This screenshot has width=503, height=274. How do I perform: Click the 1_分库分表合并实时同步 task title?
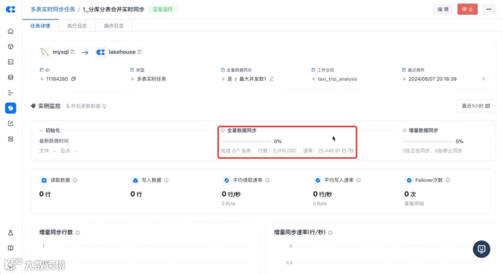tap(113, 9)
